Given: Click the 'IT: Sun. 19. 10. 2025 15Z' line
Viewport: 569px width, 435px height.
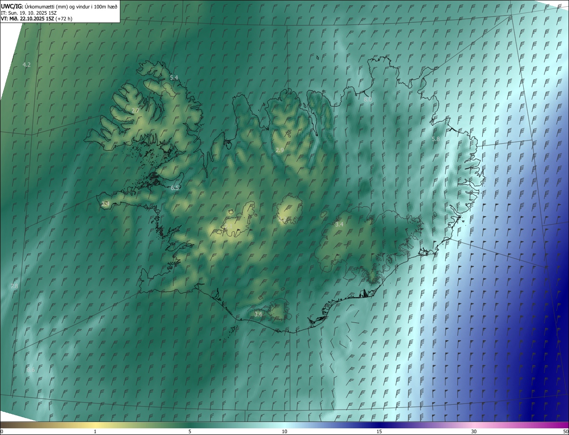Looking at the screenshot, I should (x=29, y=12).
